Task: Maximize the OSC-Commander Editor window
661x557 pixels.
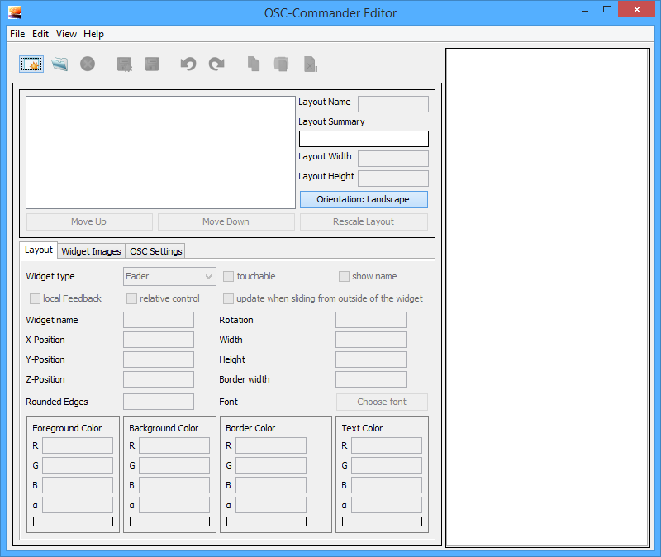Action: pos(607,9)
